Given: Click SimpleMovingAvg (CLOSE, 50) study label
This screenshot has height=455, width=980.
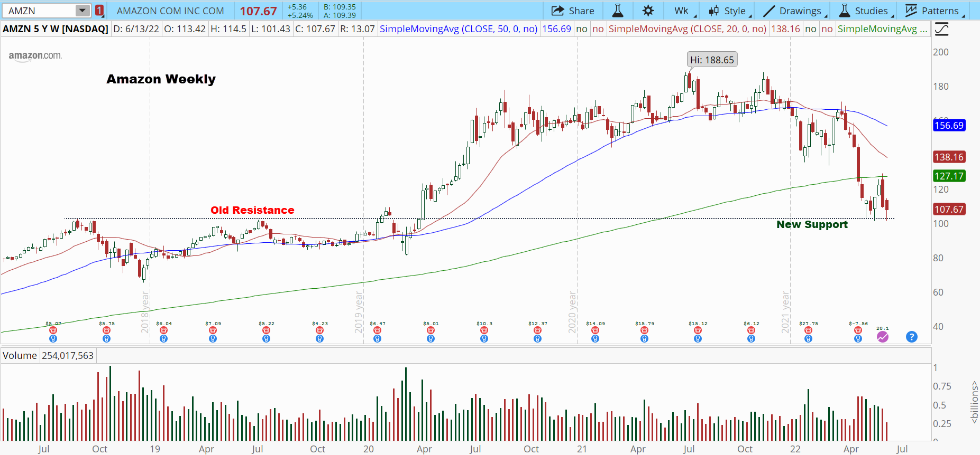Looking at the screenshot, I should click(459, 29).
